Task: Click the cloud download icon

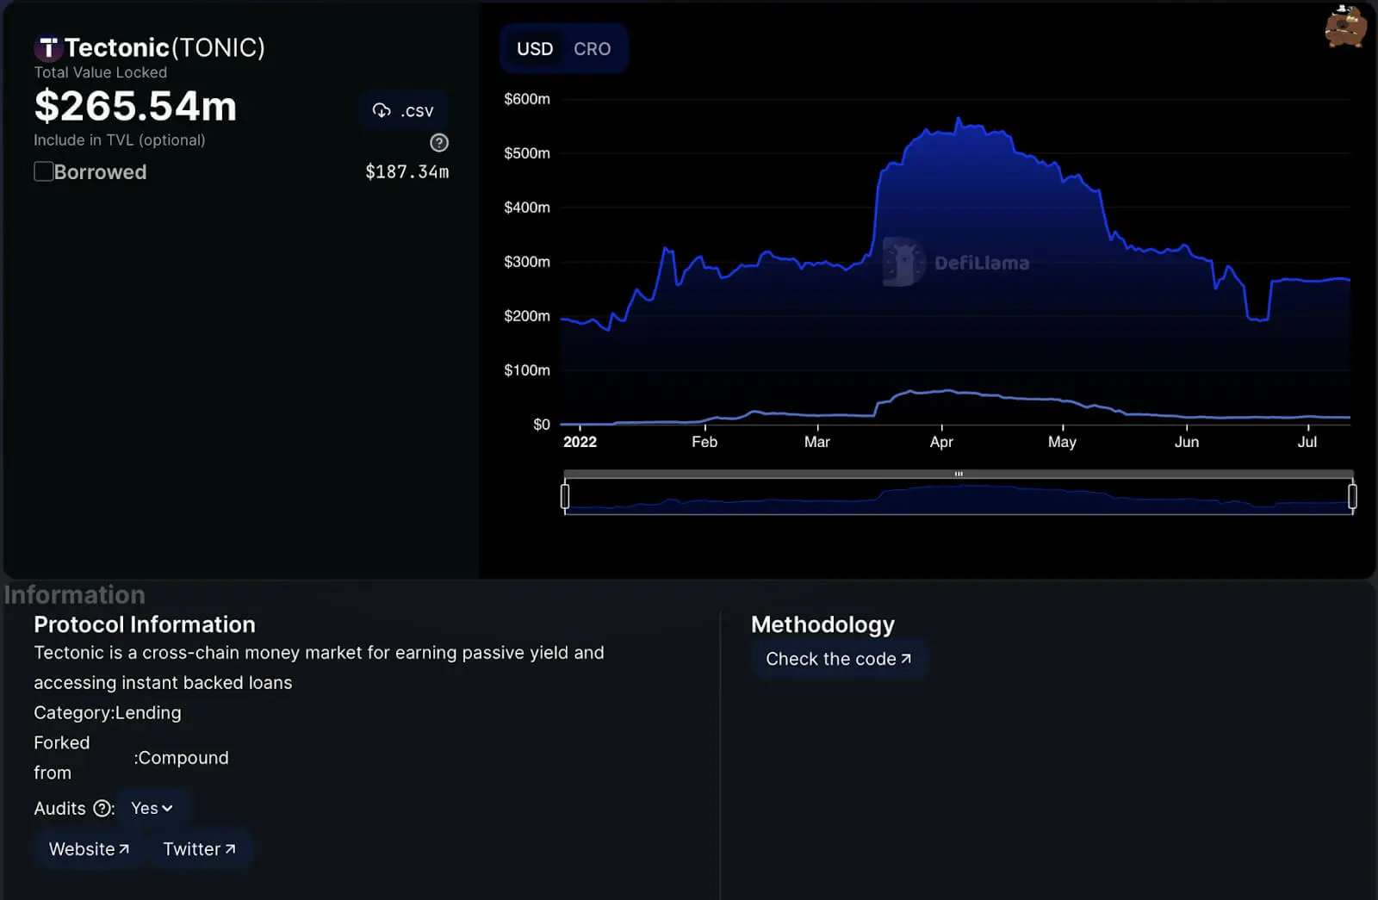Action: pyautogui.click(x=382, y=111)
